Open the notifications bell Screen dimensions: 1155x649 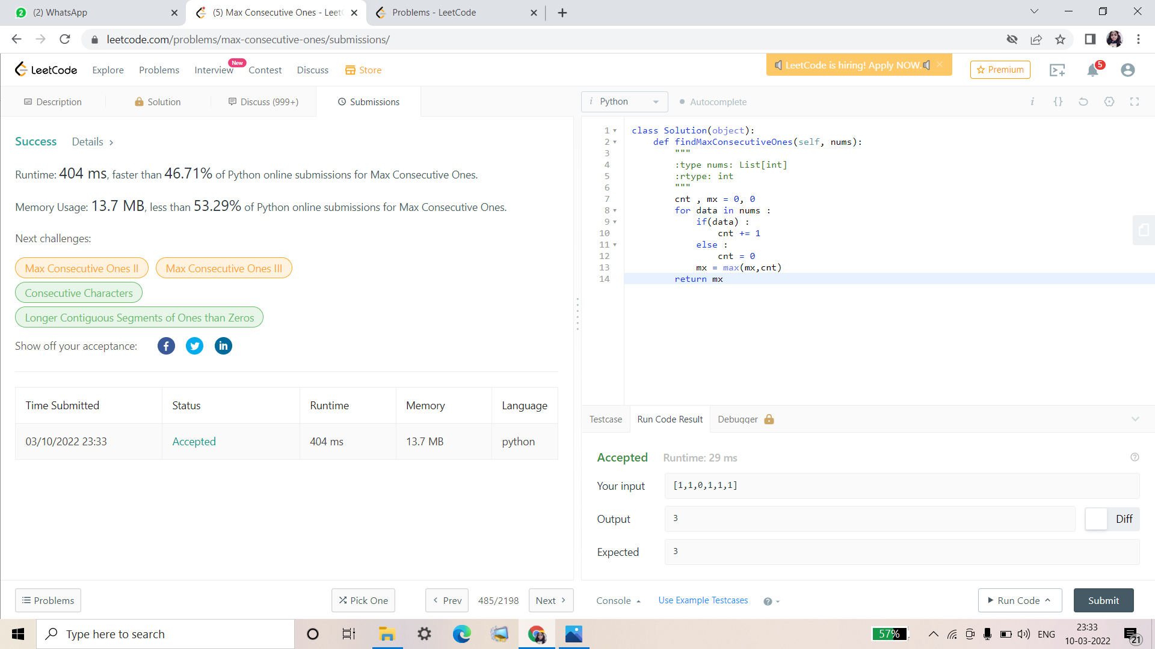pyautogui.click(x=1092, y=70)
